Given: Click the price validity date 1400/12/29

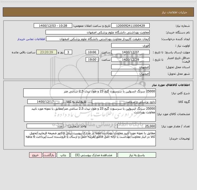Looking at the screenshot, I should (x=130, y=59).
